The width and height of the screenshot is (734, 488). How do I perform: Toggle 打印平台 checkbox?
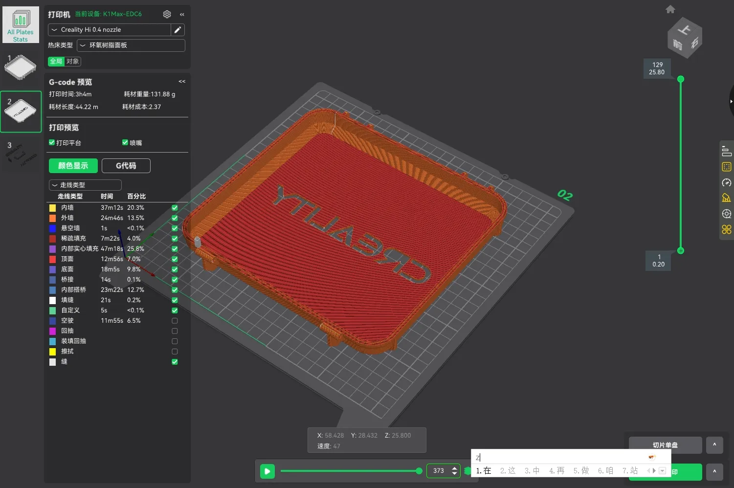click(x=52, y=142)
